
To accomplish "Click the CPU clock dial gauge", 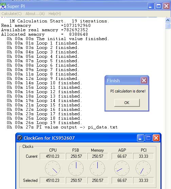I will pyautogui.click(x=53, y=168).
